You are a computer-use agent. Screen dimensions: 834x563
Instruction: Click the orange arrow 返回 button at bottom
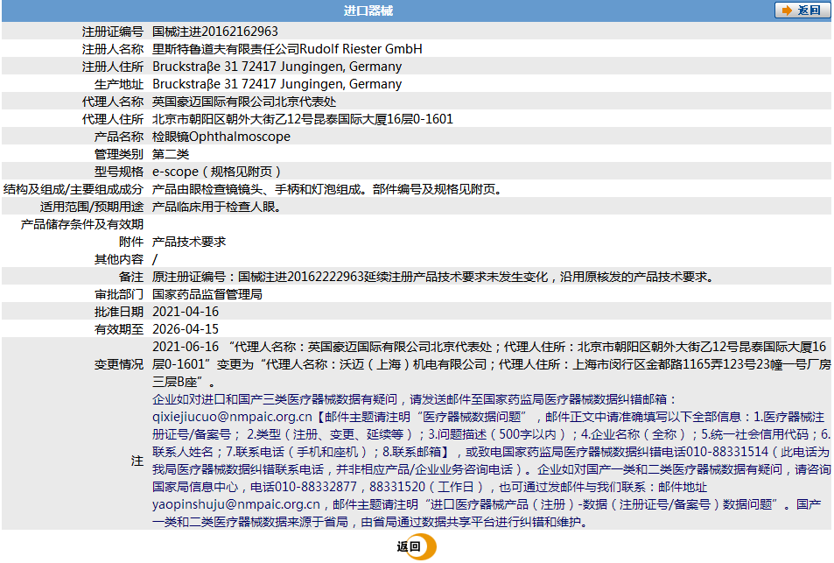point(416,547)
